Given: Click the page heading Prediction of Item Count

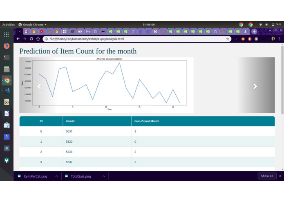Looking at the screenshot, I should coord(78,51).
